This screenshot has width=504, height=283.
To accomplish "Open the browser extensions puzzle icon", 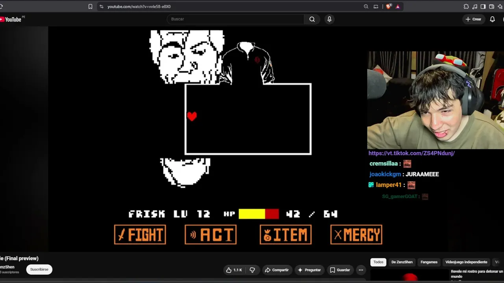I will coord(466,7).
